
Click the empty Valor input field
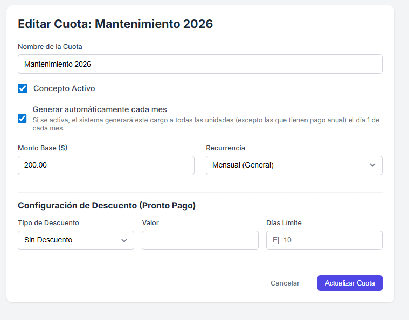click(200, 240)
